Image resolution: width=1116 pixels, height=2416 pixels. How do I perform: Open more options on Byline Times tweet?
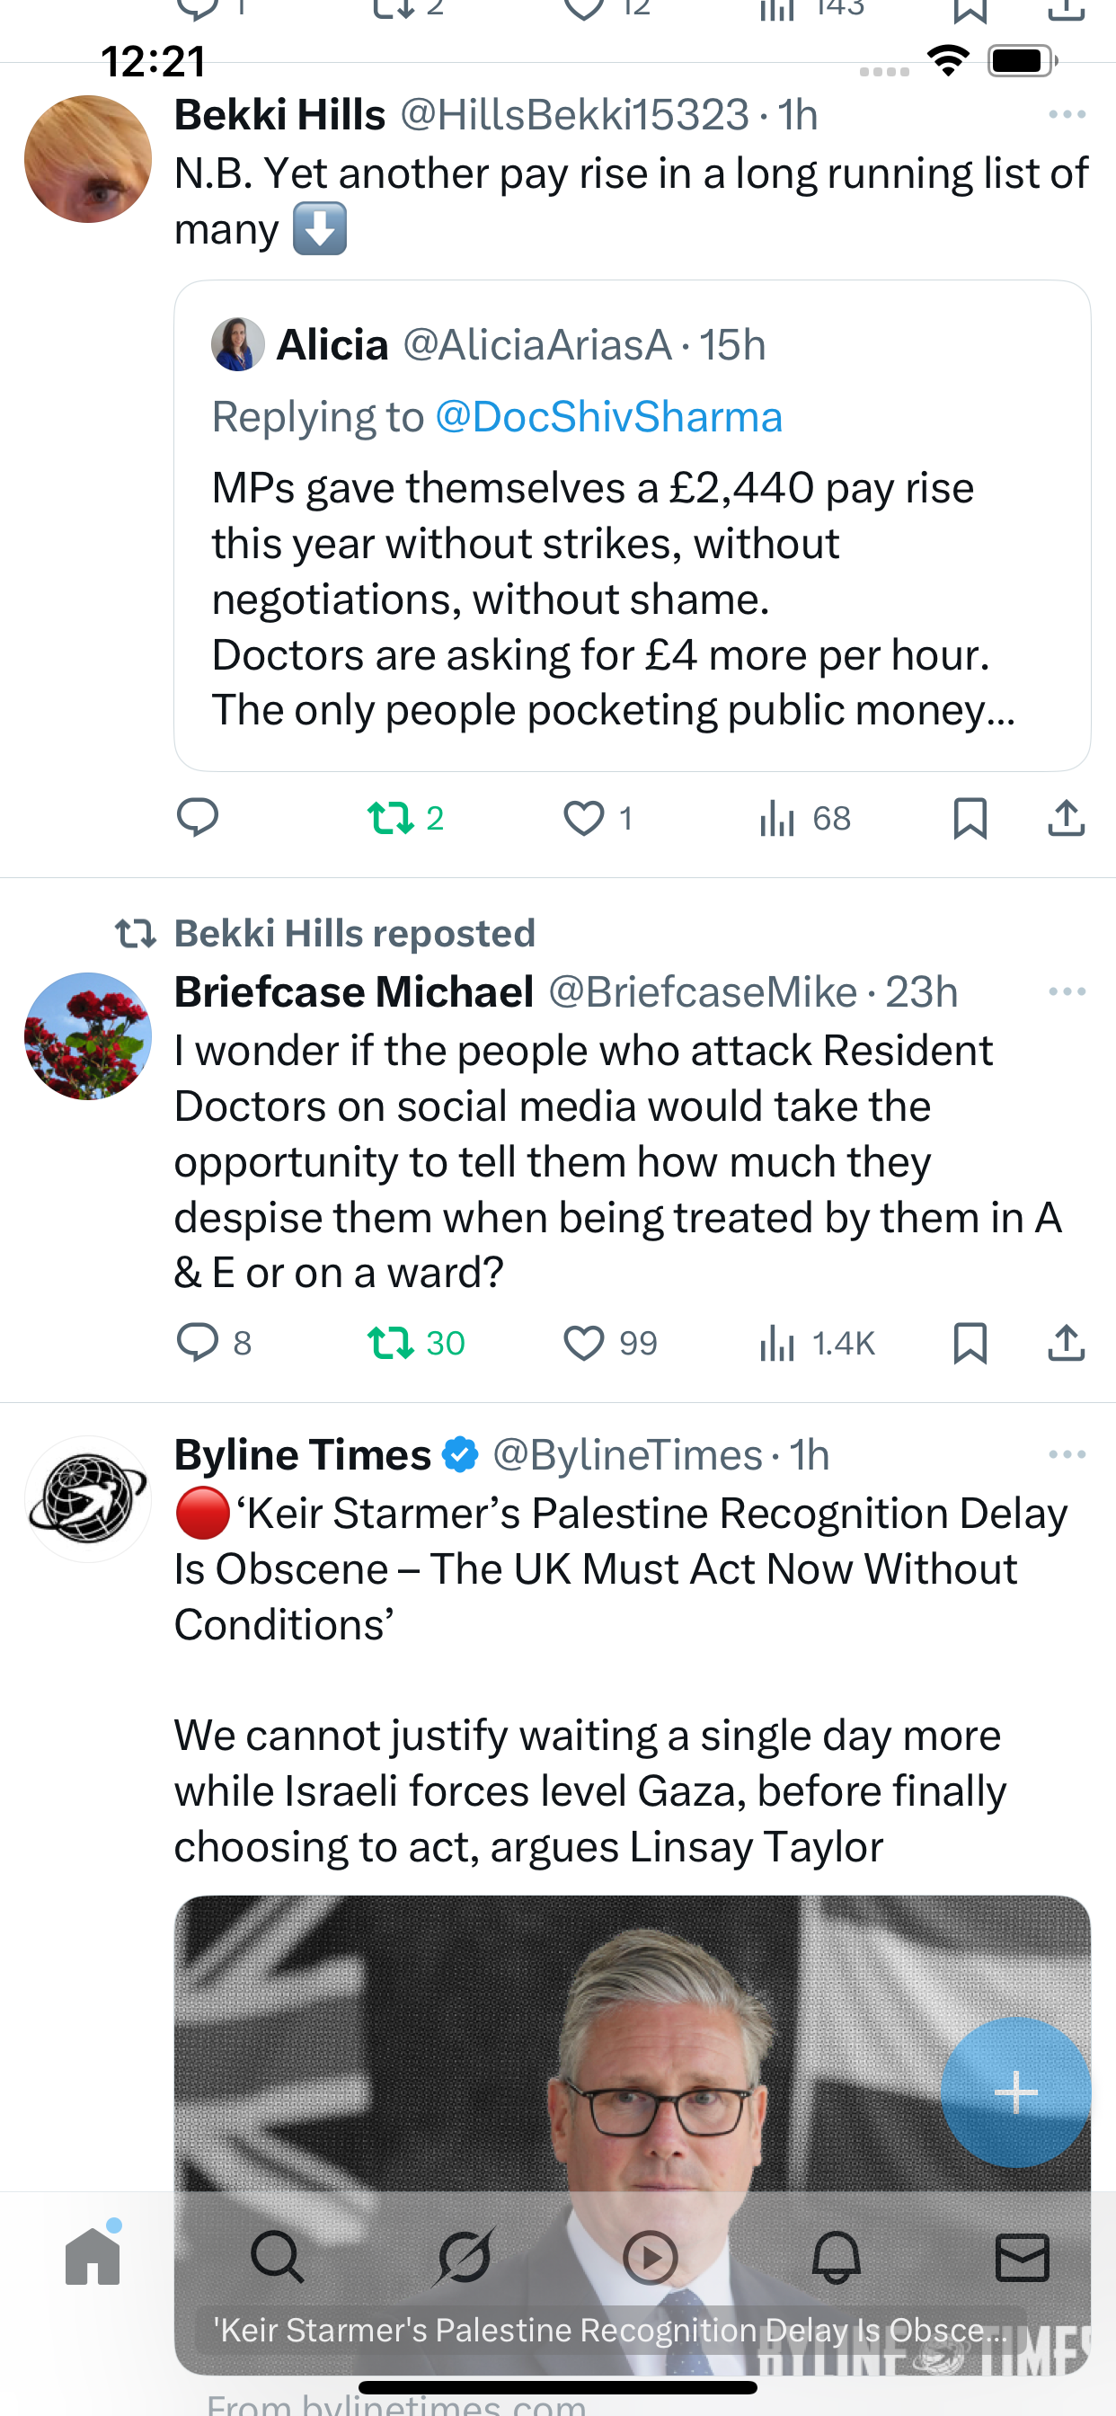(x=1067, y=1454)
